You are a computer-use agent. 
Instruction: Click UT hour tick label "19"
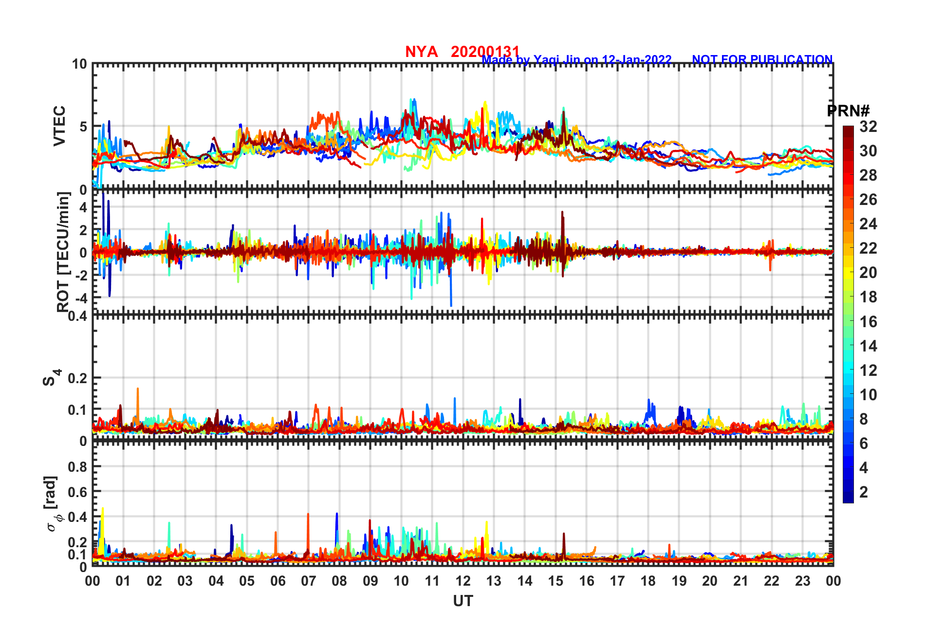[x=679, y=581]
